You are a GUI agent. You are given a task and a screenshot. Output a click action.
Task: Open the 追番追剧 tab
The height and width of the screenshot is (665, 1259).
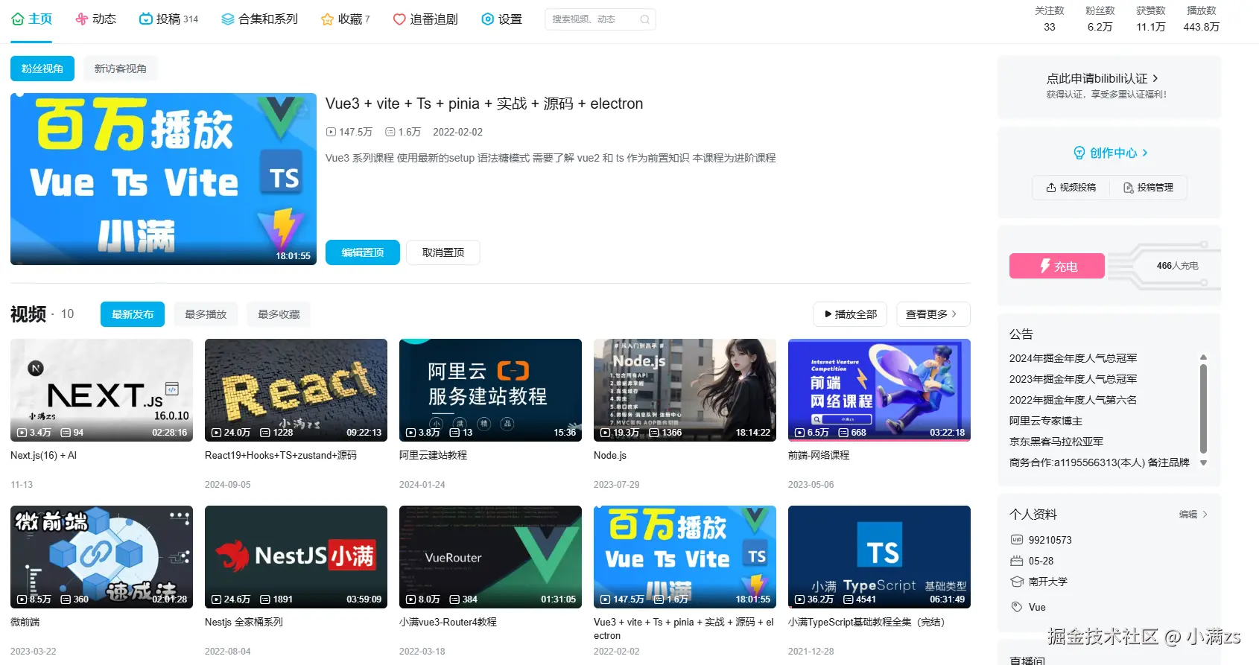coord(425,19)
